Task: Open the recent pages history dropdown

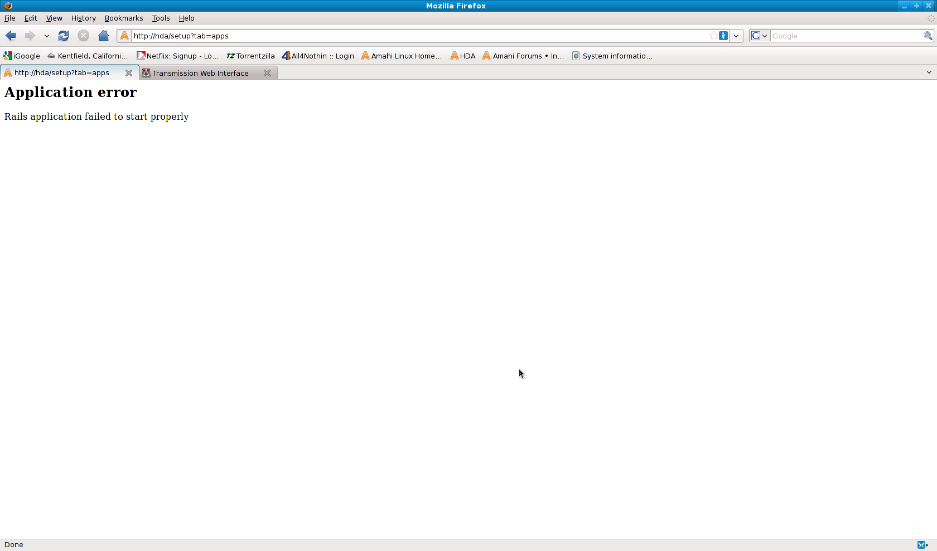Action: 47,36
